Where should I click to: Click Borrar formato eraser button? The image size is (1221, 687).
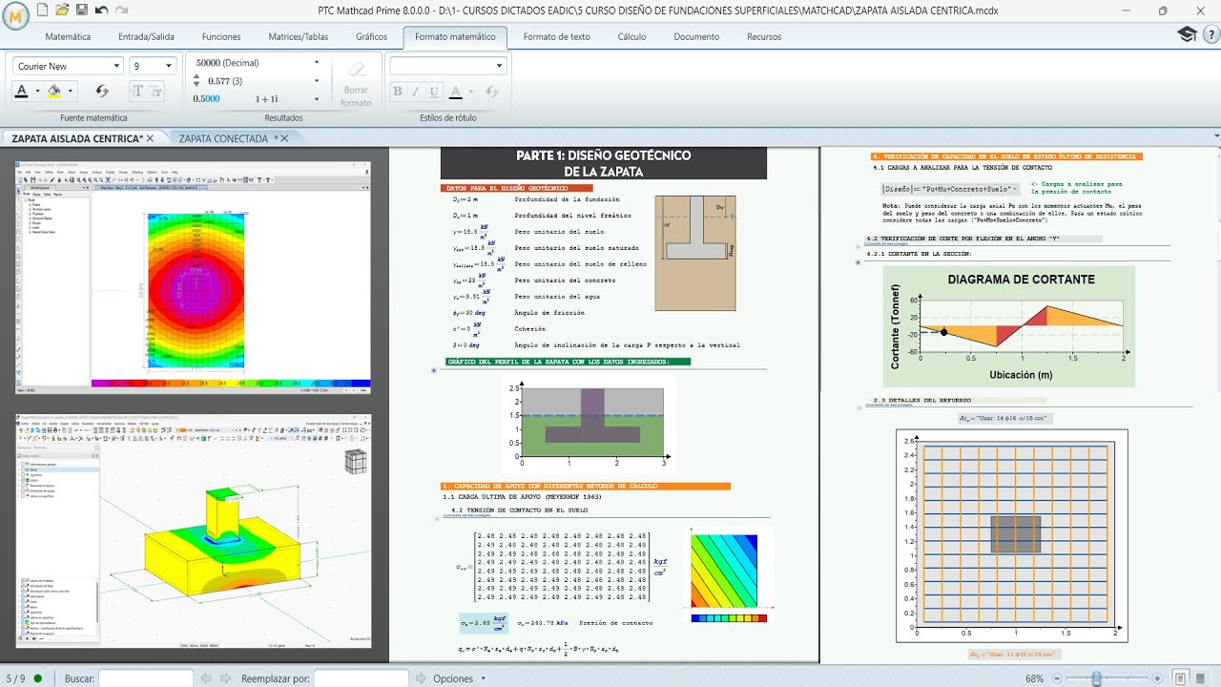(356, 84)
